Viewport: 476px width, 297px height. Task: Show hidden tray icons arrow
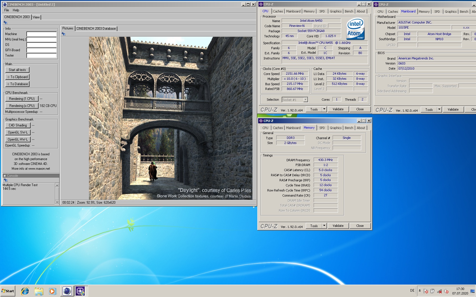click(x=420, y=291)
